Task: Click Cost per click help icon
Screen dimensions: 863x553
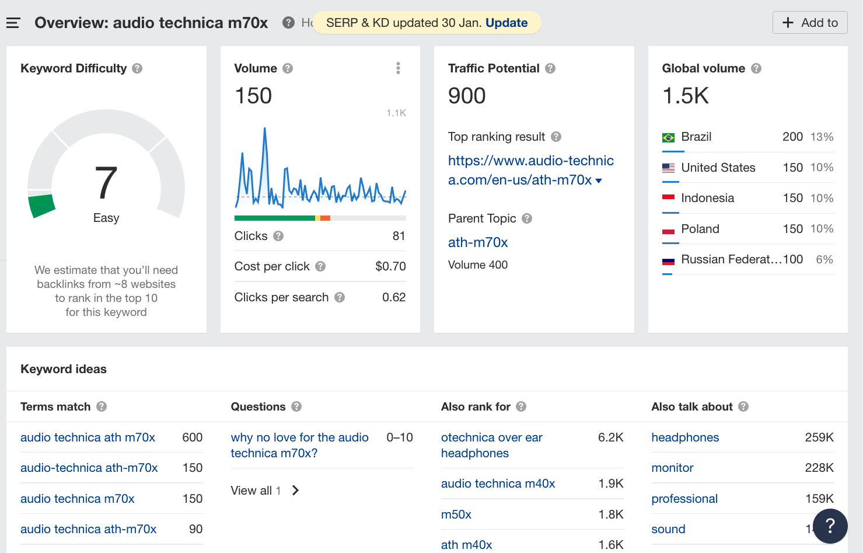Action: (320, 266)
